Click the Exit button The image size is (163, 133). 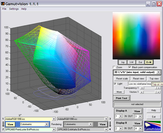[x=154, y=117]
